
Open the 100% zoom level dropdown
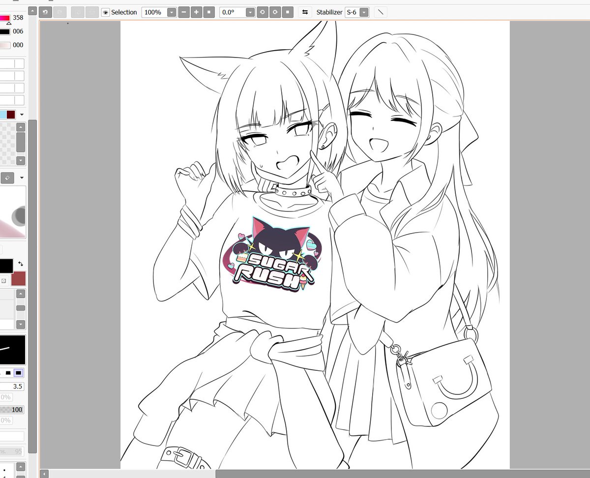click(172, 12)
